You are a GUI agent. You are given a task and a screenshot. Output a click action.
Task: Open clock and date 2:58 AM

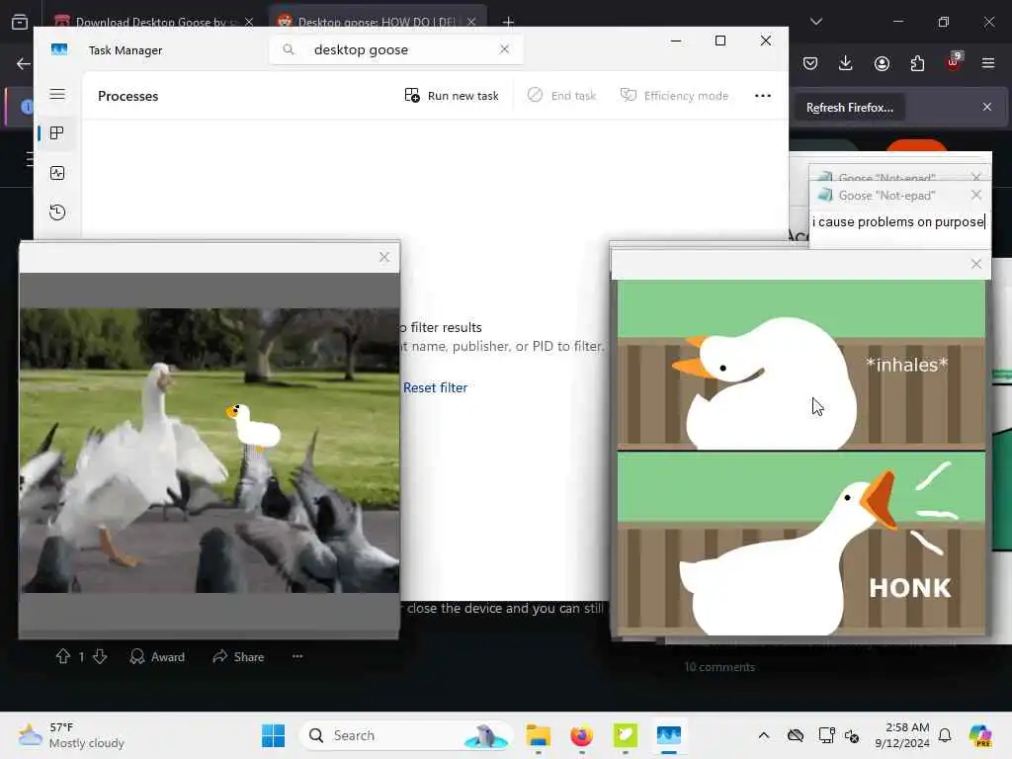902,735
